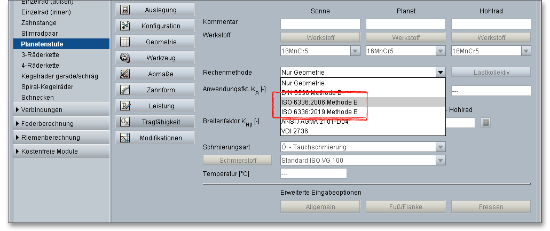Open calculator icon beside Breitenfaktor field
Image resolution: width=550 pixels, height=231 pixels.
point(485,122)
